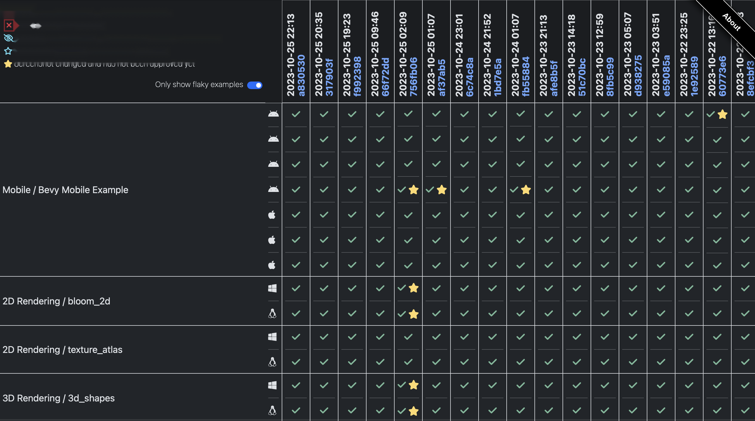Open commit e59085a link
The height and width of the screenshot is (421, 755).
[x=666, y=76]
